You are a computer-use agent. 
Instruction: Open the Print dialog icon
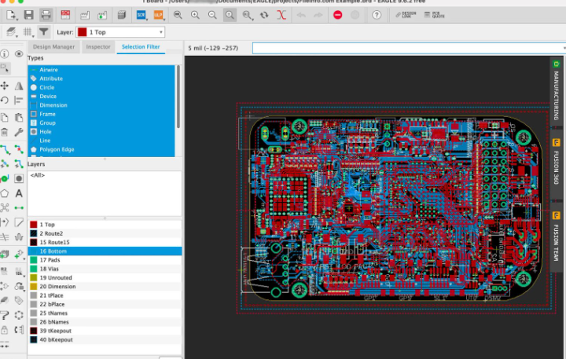[x=46, y=15]
